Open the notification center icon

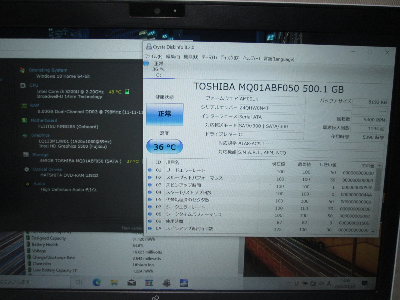365,284
